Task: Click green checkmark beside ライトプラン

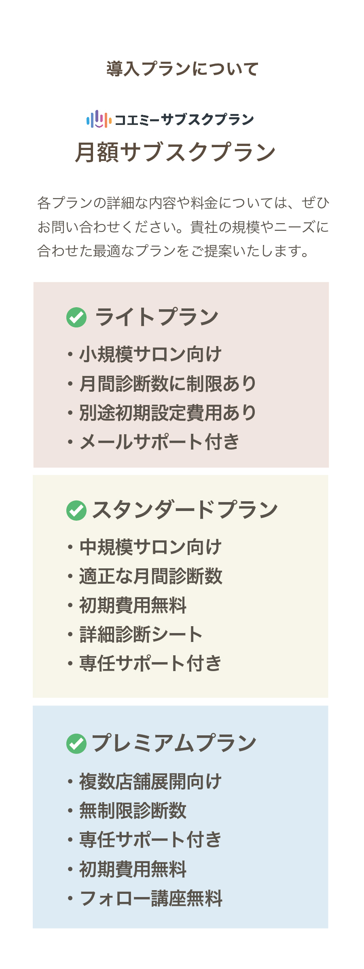Action: point(76,317)
